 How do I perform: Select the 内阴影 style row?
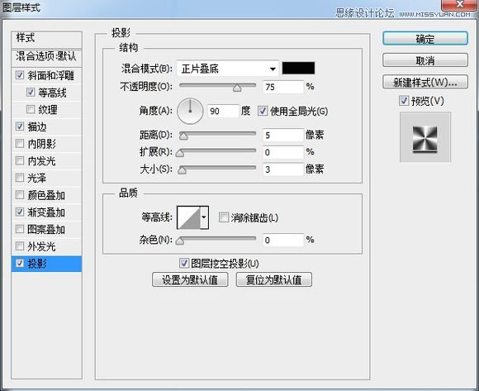pos(47,144)
